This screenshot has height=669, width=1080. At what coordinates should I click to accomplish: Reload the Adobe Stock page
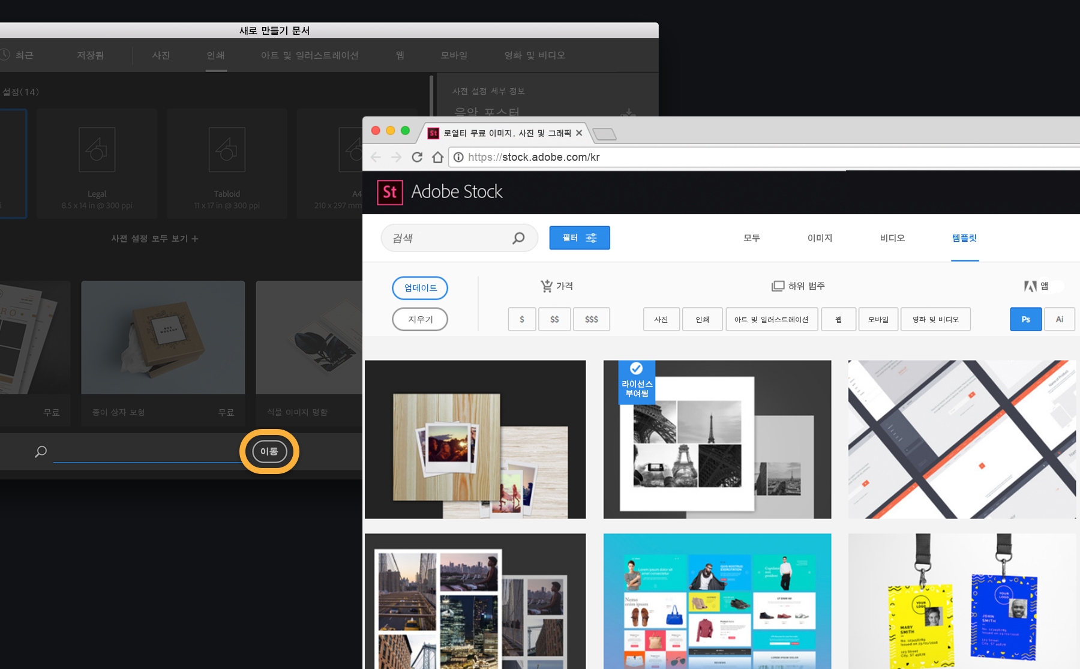coord(418,157)
